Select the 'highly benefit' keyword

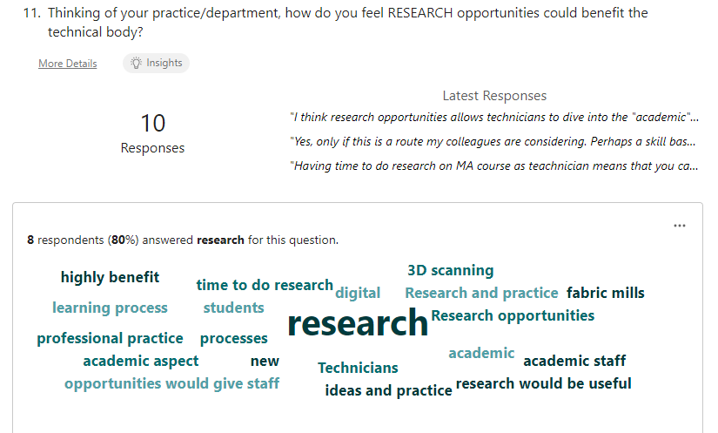point(110,277)
